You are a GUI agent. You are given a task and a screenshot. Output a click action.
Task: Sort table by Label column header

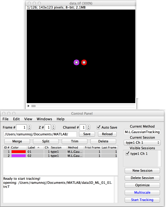[35, 147]
